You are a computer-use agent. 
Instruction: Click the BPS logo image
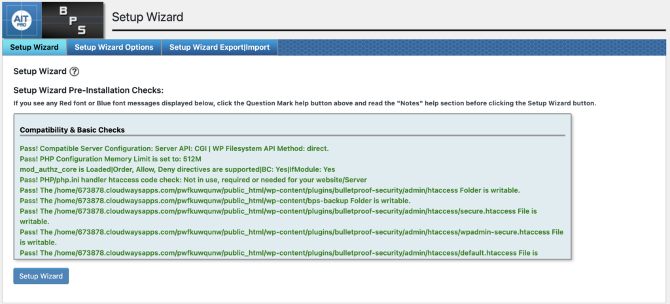coord(73,20)
